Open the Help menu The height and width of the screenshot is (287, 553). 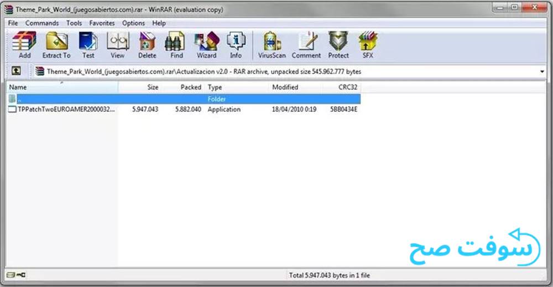coord(159,23)
